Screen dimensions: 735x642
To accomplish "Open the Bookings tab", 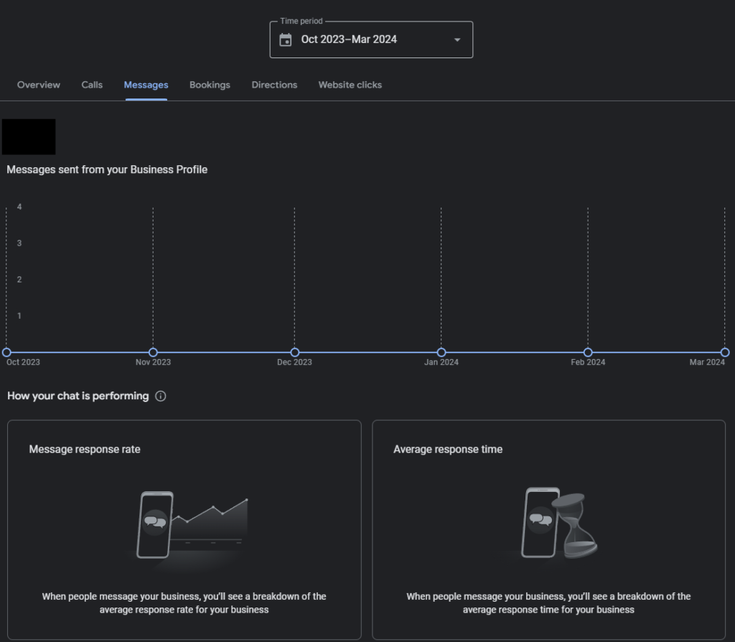I will (x=210, y=85).
